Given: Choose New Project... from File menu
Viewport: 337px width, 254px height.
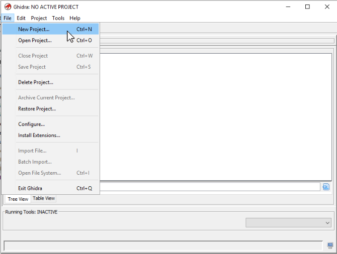Looking at the screenshot, I should coord(50,29).
